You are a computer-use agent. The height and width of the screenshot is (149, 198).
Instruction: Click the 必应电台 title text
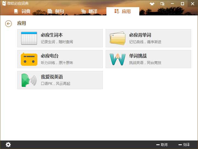point(50,56)
